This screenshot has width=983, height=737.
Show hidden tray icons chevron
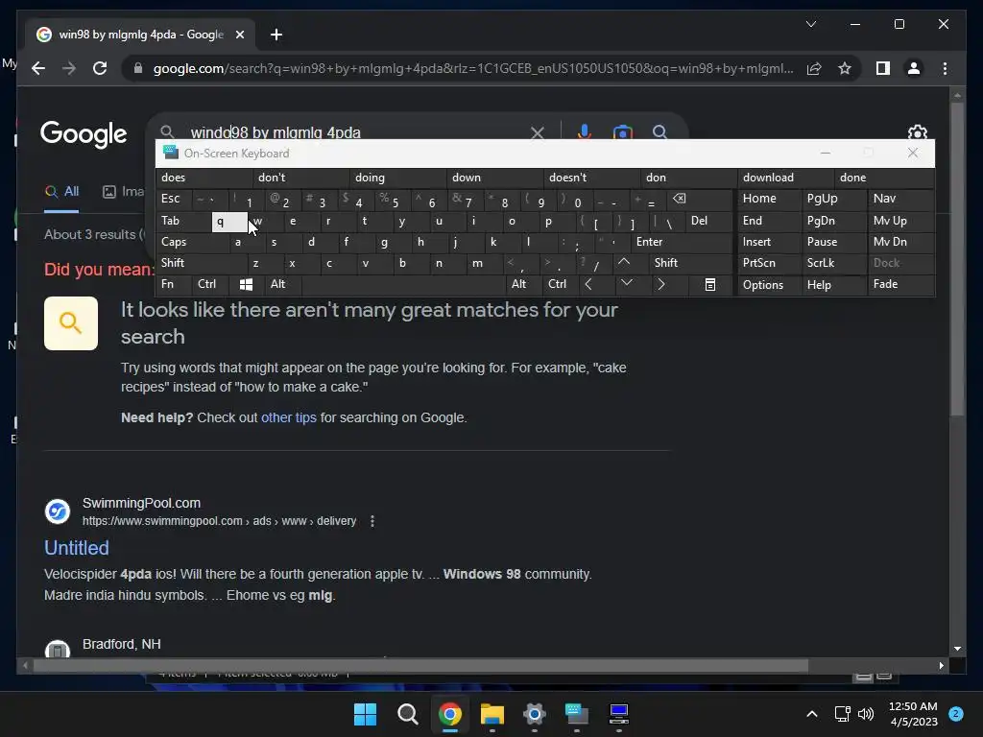tap(811, 714)
